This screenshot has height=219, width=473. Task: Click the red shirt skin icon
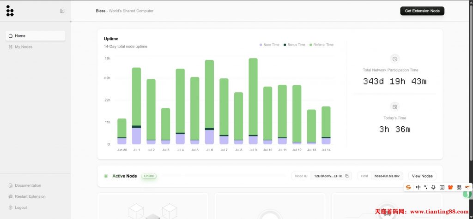450,187
